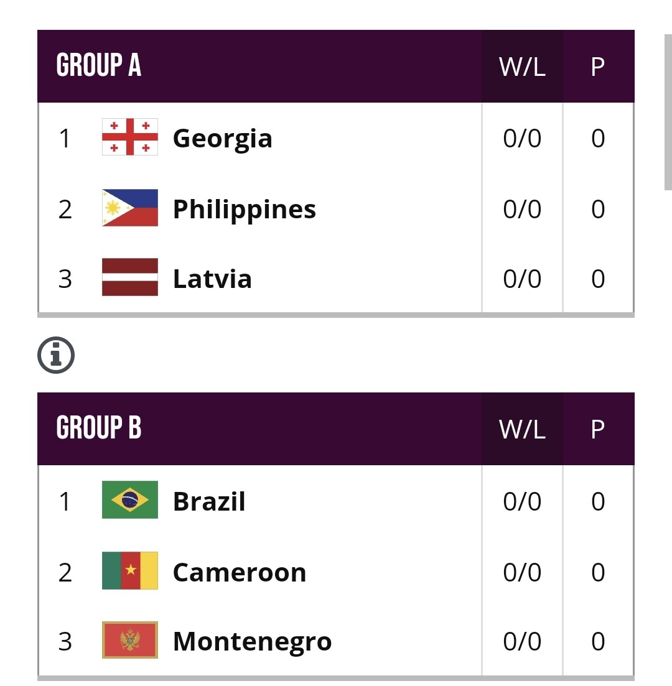Screen dimensions: 672x686
Task: Click the Latvia flag icon
Action: (x=129, y=277)
